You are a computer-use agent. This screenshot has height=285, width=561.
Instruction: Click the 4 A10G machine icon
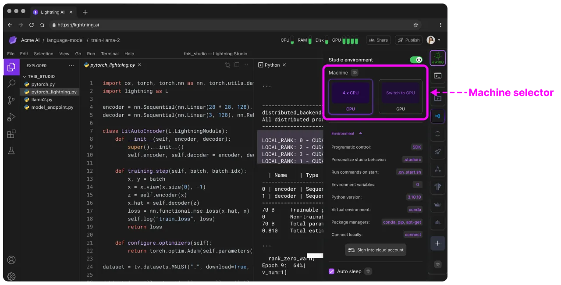(x=438, y=58)
